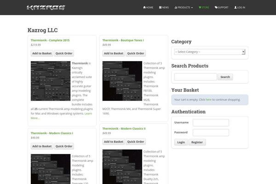Quick Order Modern Classics I
The height and width of the screenshot is (184, 276).
click(64, 146)
